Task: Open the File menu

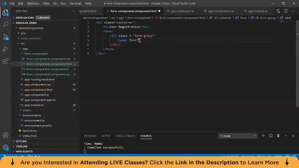Action: tap(12, 3)
